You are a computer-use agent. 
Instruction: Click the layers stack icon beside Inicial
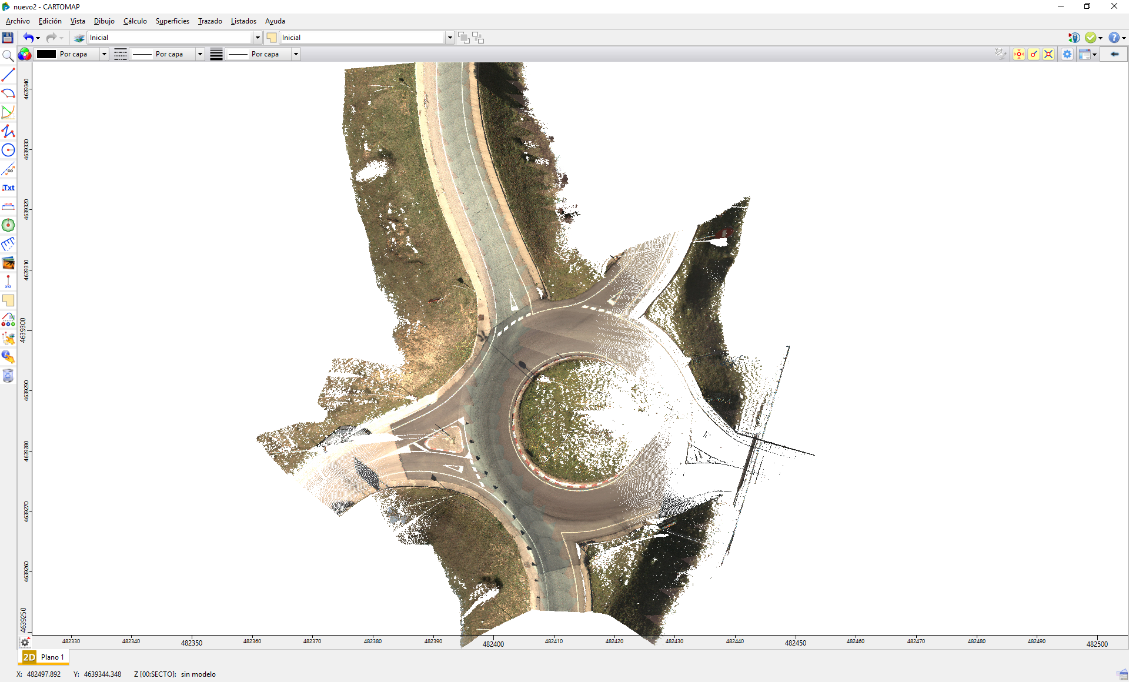pos(79,38)
